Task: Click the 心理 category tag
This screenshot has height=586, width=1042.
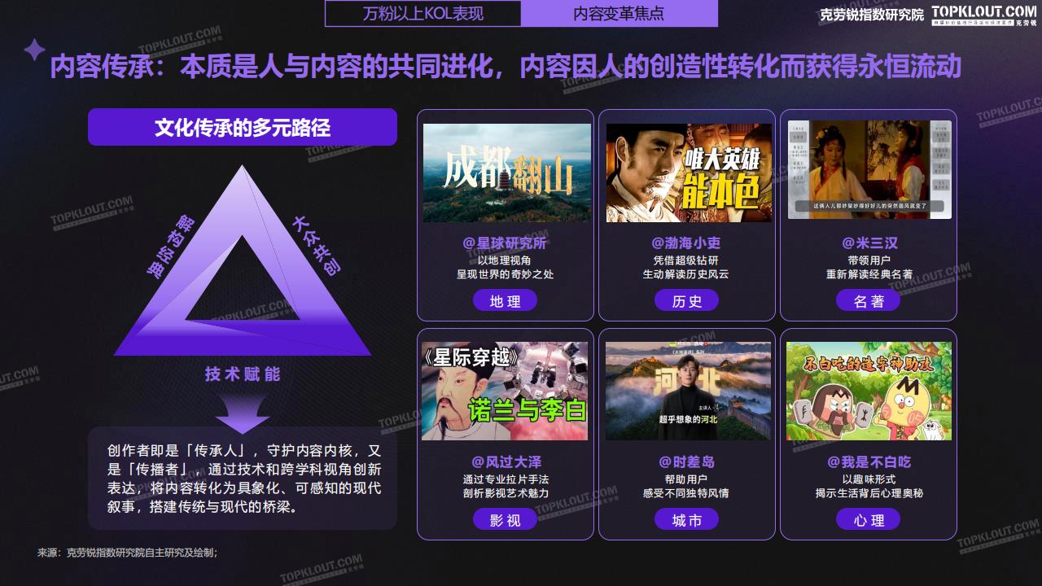Action: click(x=869, y=519)
